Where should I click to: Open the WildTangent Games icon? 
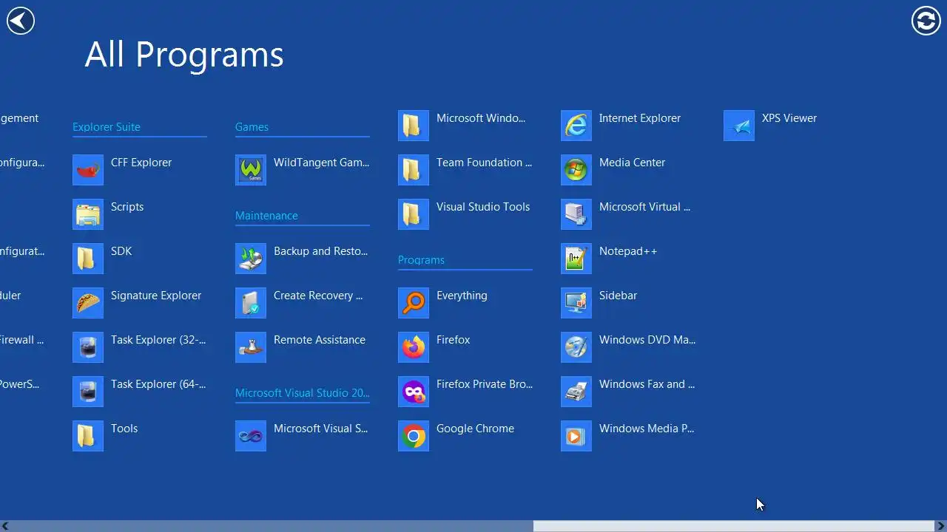click(251, 170)
